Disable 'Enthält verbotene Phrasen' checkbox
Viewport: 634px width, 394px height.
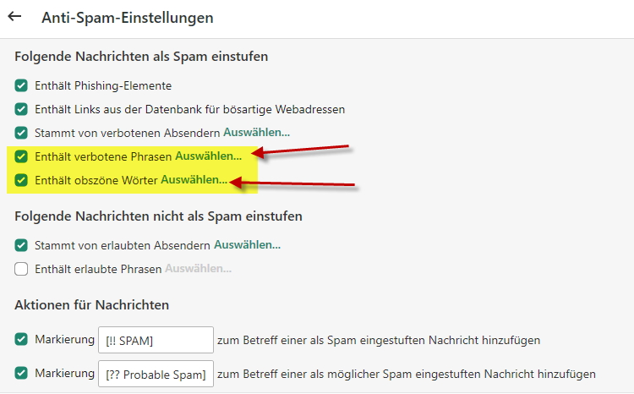pyautogui.click(x=21, y=156)
